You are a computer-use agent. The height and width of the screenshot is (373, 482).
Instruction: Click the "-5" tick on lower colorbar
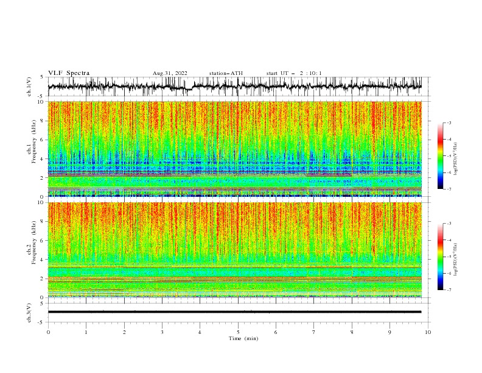(x=449, y=257)
